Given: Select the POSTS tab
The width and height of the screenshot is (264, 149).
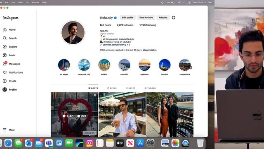Looking at the screenshot, I should (x=93, y=88).
